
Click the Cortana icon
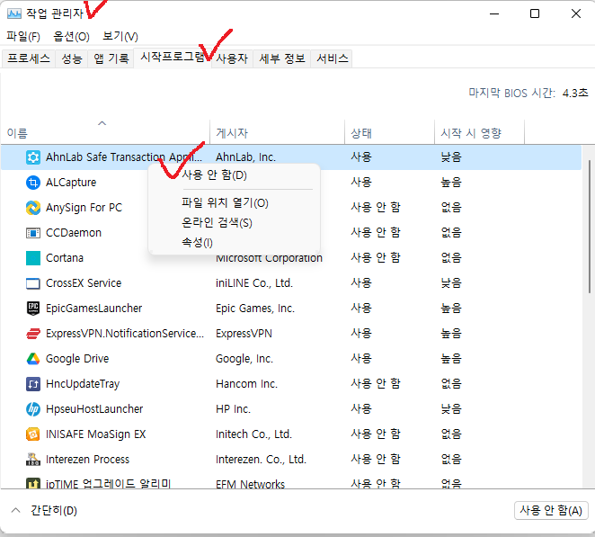tap(33, 258)
